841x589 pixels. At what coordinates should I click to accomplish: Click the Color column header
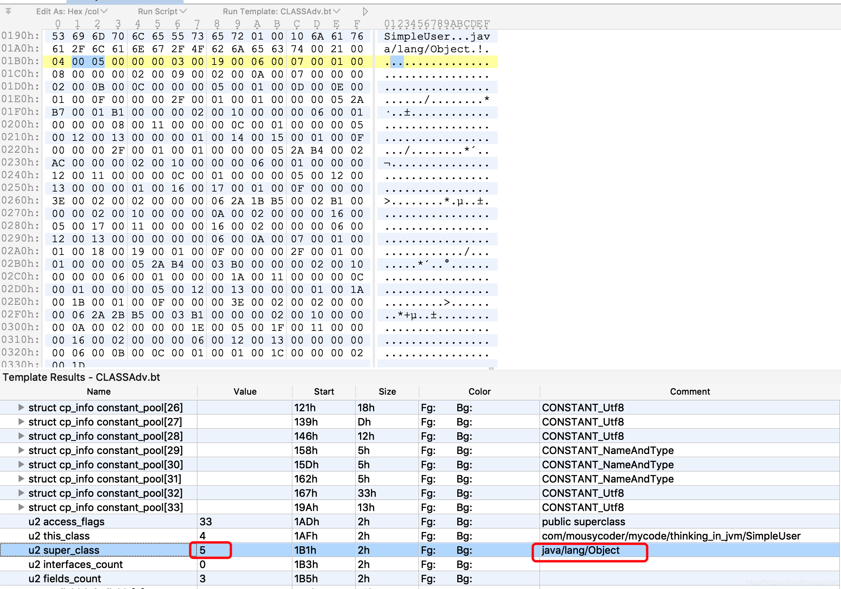479,391
